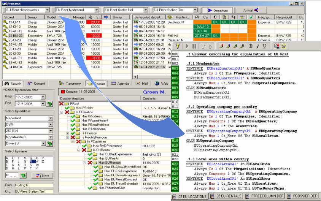This screenshot has height=201, width=321.
Task: Click green refresh icon next to Driver2 J
Action: tap(49, 143)
